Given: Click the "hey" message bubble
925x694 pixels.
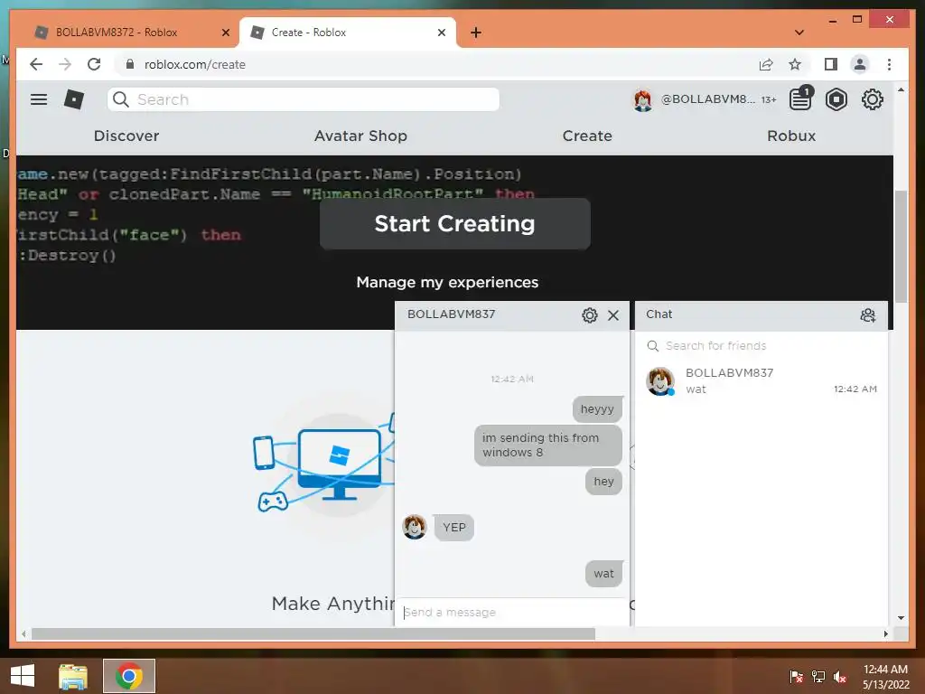Looking at the screenshot, I should click(603, 482).
